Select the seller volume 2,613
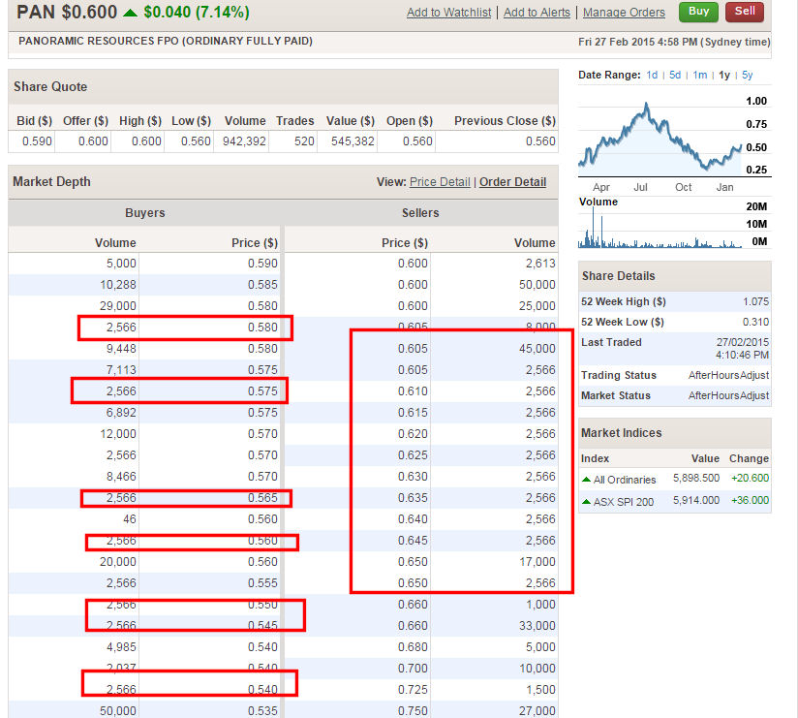 [540, 264]
